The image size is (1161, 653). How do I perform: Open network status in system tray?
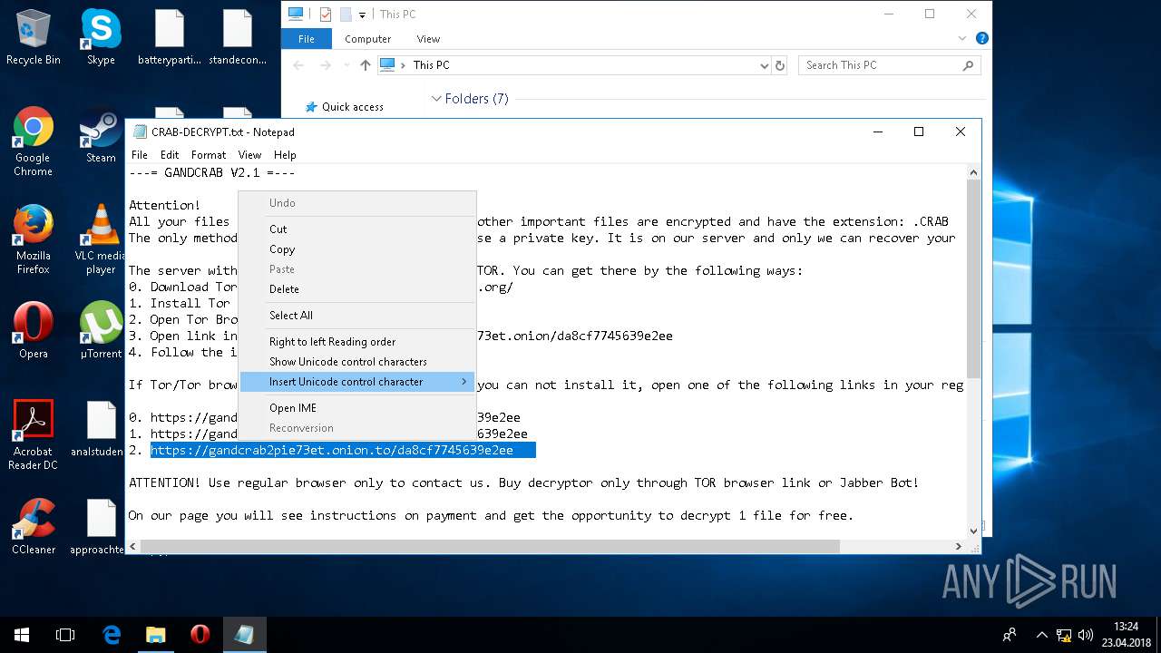(1064, 635)
